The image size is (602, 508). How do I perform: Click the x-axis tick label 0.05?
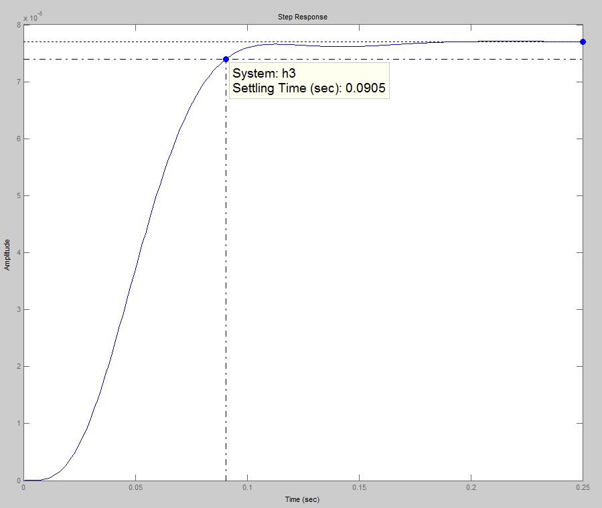[x=135, y=487]
